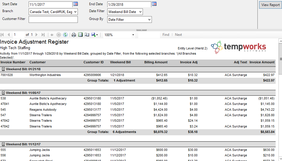Click Next search result link
The height and width of the screenshot is (161, 282).
tap(178, 35)
